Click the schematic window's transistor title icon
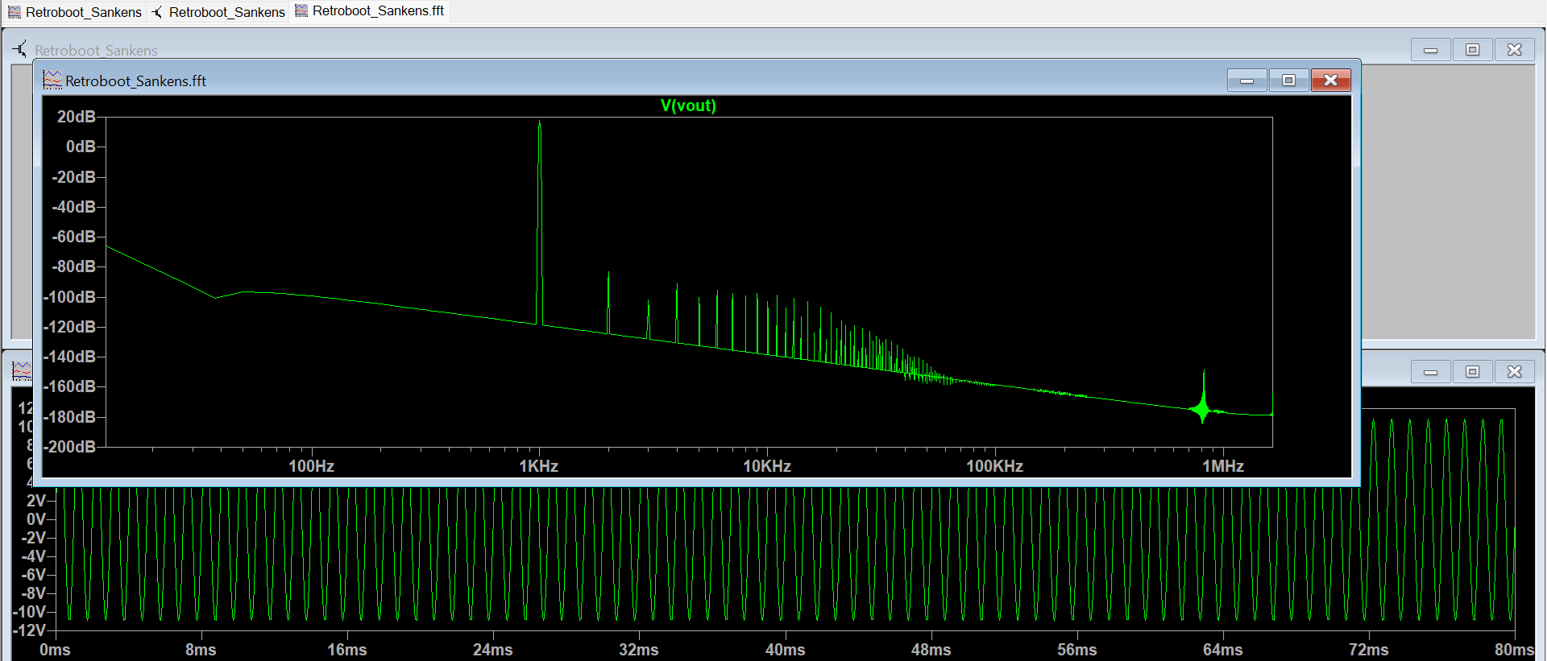This screenshot has height=661, width=1547. point(20,49)
